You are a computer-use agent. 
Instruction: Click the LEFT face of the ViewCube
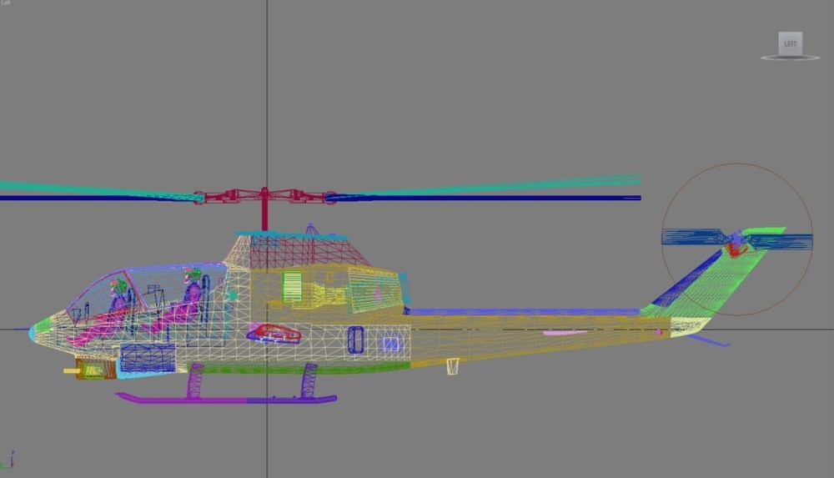point(791,43)
